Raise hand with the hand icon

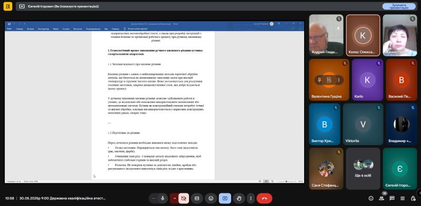pyautogui.click(x=239, y=198)
